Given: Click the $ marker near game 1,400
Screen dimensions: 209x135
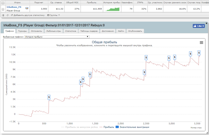Looking at the screenshot, I should pyautogui.click(x=90, y=74).
